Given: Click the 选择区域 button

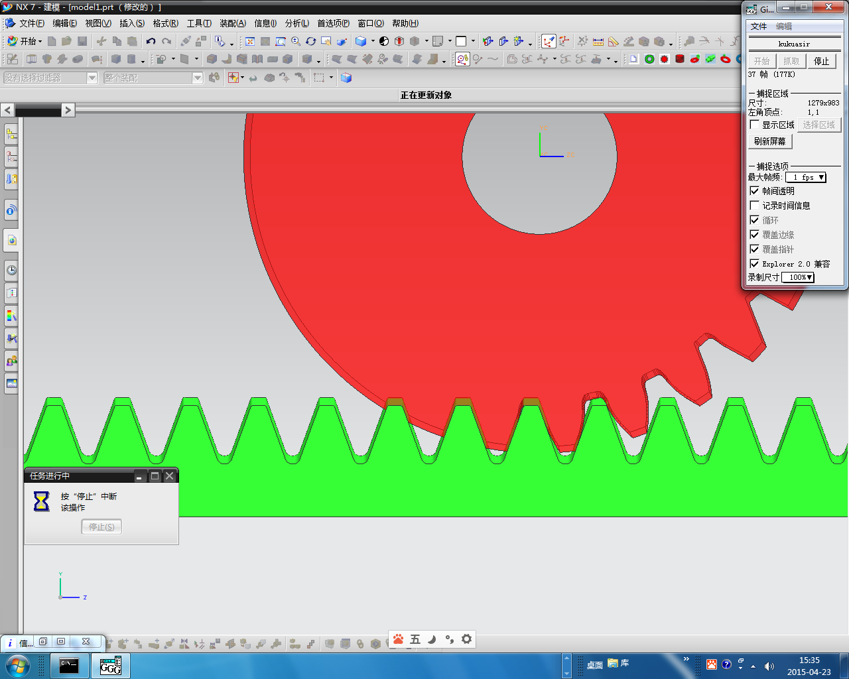Looking at the screenshot, I should click(818, 125).
